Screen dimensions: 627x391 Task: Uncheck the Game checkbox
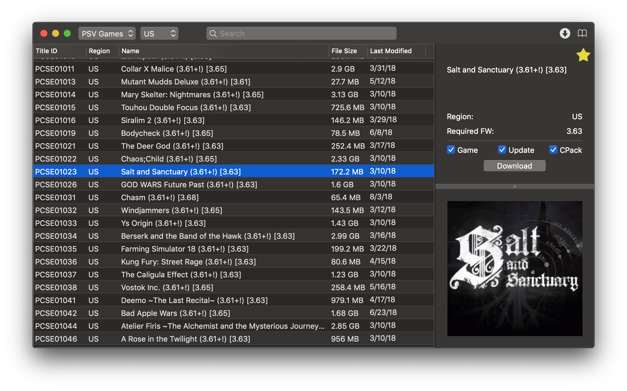point(451,150)
